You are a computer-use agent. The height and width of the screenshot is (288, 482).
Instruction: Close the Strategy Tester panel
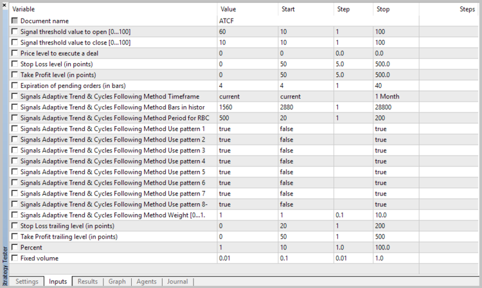point(4,5)
